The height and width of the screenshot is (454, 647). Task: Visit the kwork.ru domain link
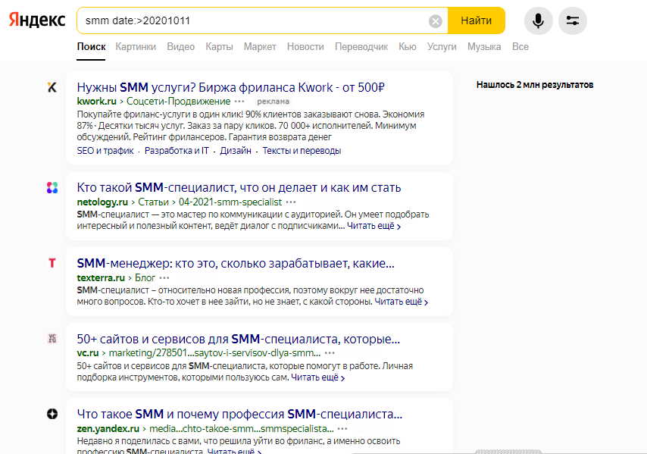96,102
